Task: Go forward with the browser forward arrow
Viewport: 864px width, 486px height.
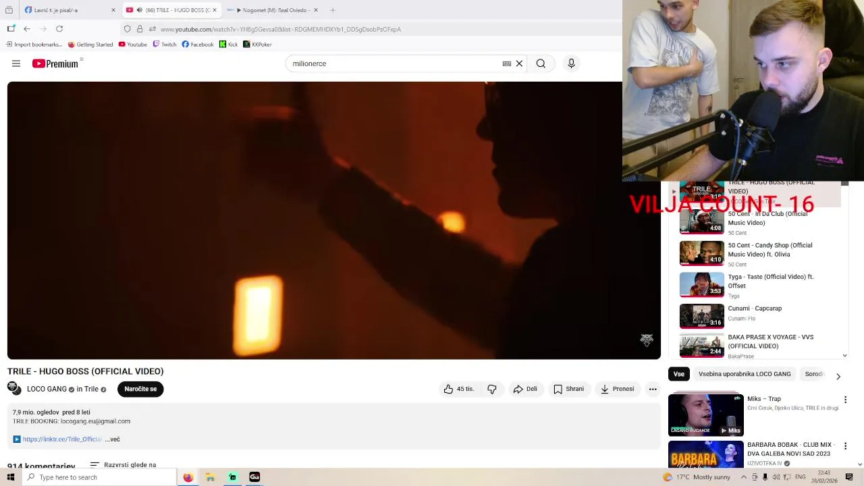Action: point(43,29)
